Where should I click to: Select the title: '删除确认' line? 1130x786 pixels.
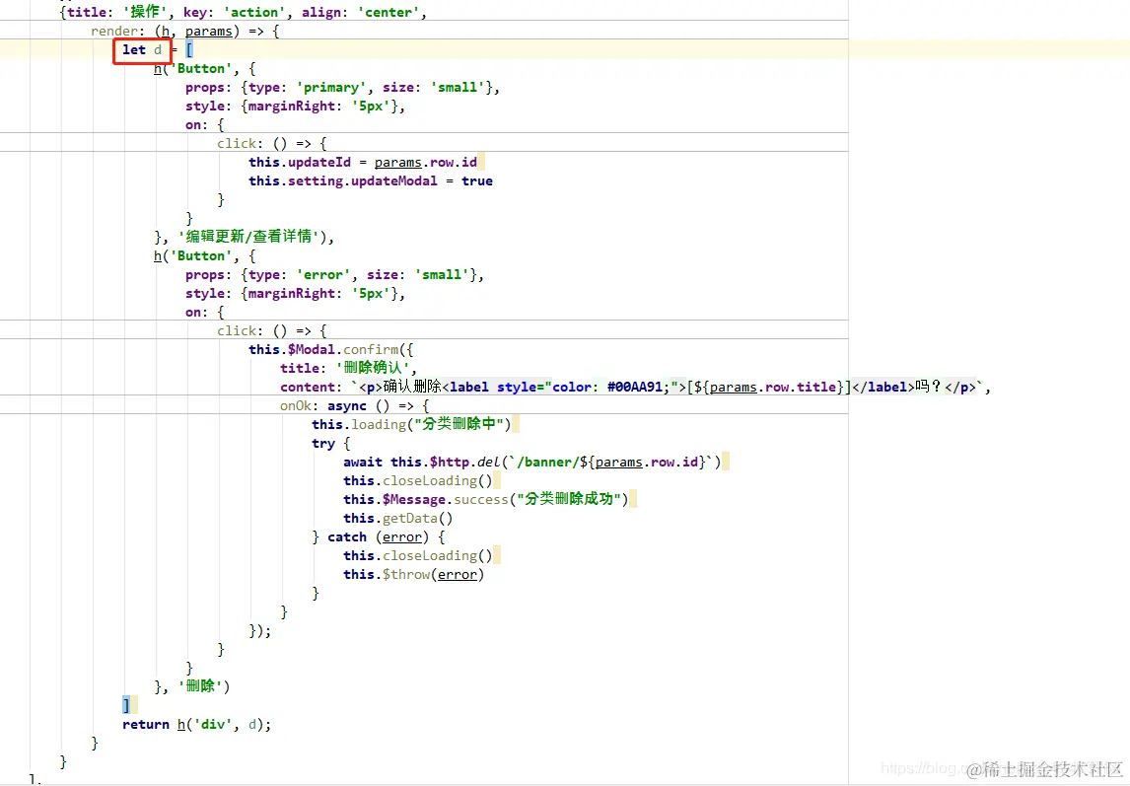coord(348,369)
